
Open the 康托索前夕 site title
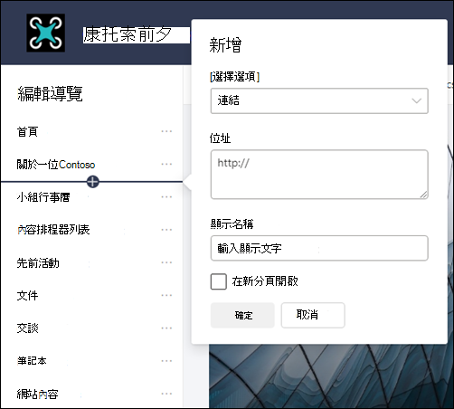point(128,34)
